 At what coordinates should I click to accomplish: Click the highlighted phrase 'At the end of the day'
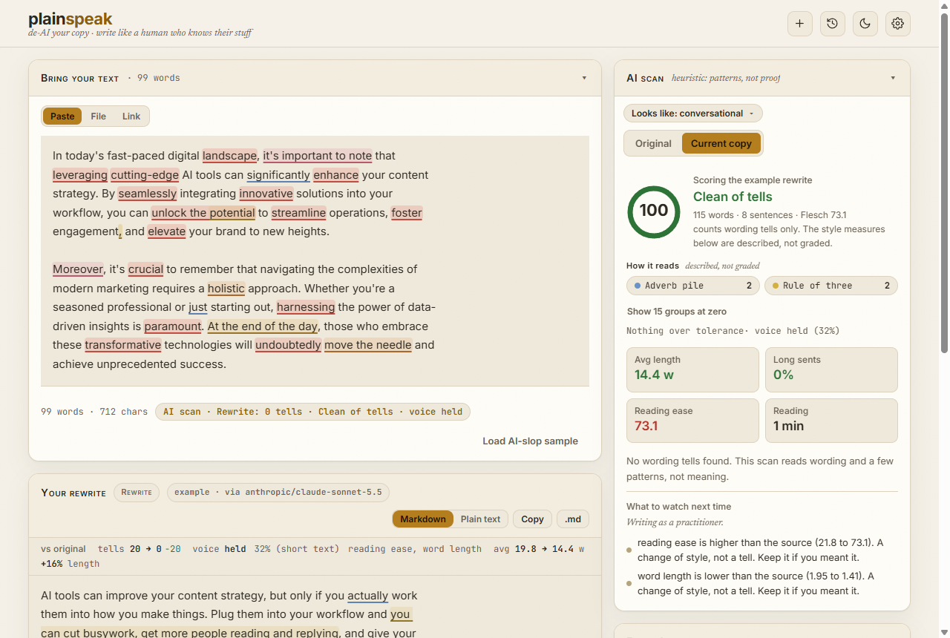(263, 326)
